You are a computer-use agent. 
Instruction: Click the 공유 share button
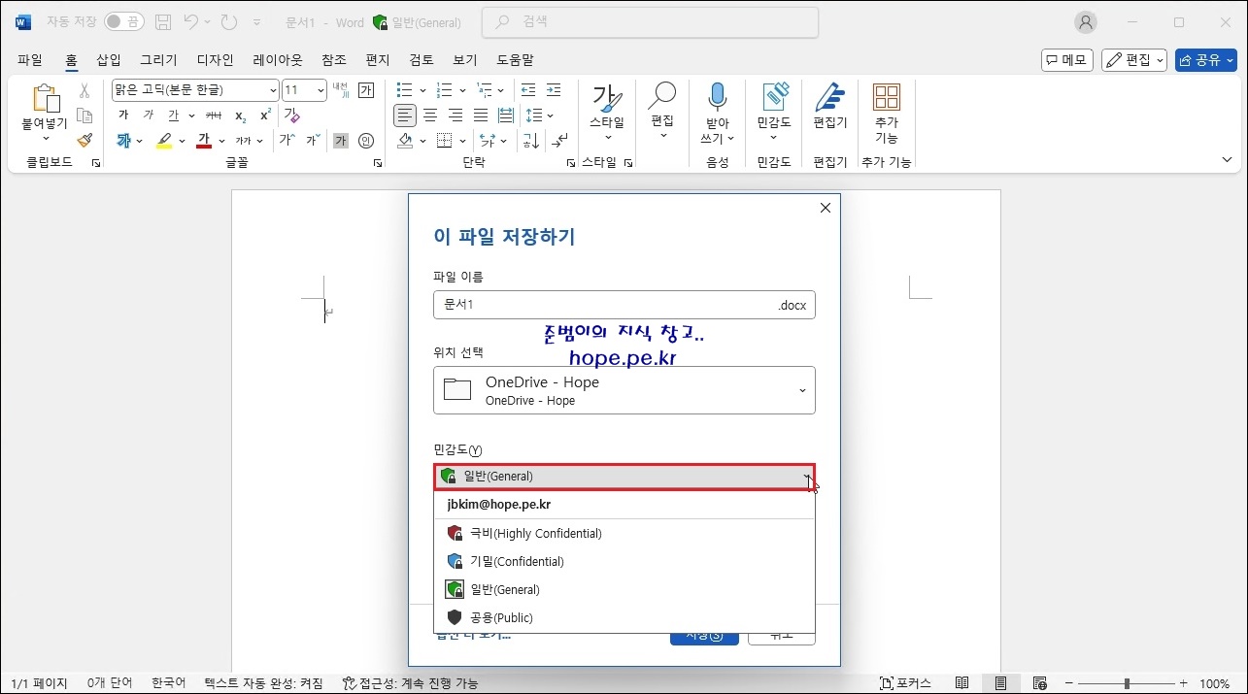pos(1205,60)
